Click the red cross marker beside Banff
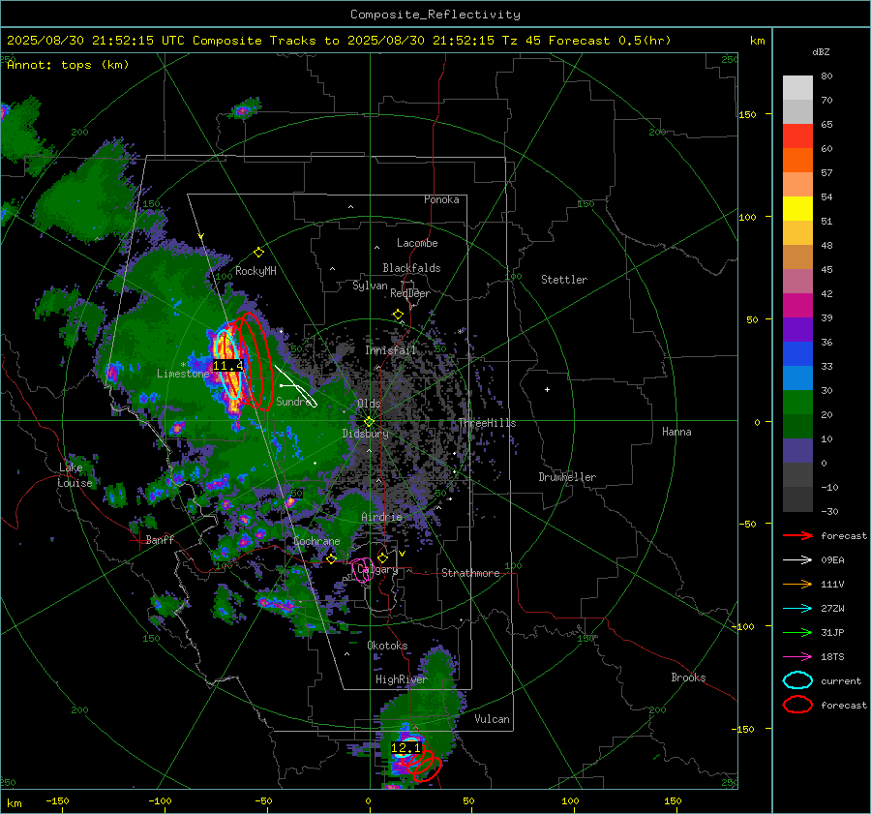This screenshot has height=814, width=871. tap(137, 539)
